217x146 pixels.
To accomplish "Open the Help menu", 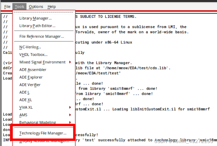I will coord(52,7).
